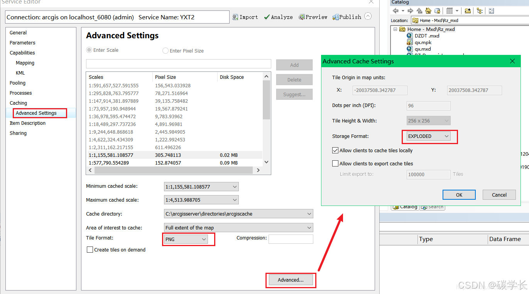Select the qx.mpk file in Catalog
The height and width of the screenshot is (294, 529).
423,42
